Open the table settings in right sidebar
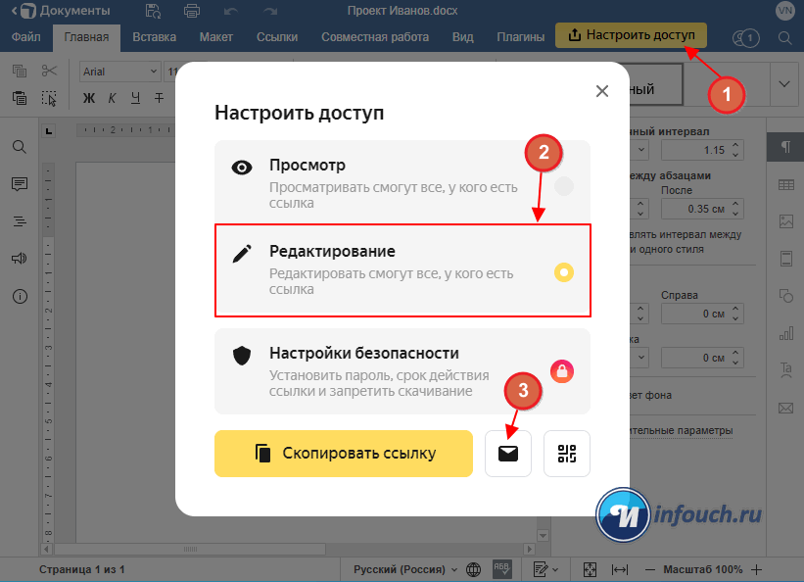The height and width of the screenshot is (582, 804). (785, 185)
